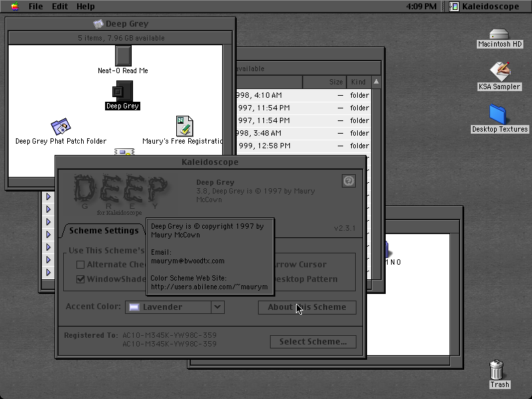Click the "5 items, 7.96 GB available" status text
The width and height of the screenshot is (532, 399).
point(121,38)
